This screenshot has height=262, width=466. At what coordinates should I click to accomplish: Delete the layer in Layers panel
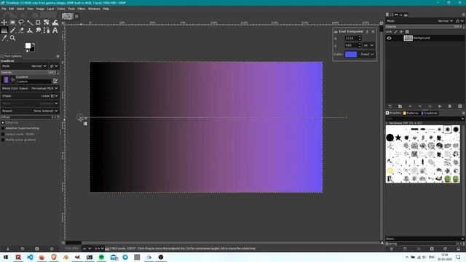460,106
